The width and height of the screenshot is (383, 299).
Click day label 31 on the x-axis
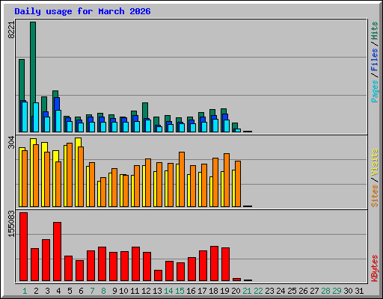359,291
